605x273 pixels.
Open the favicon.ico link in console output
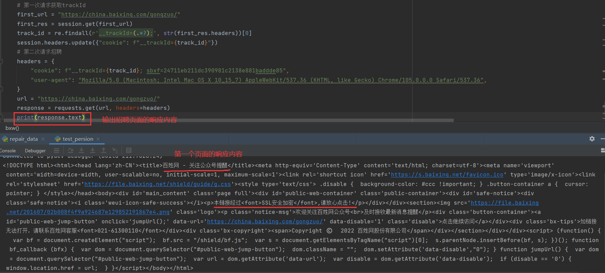tap(447, 175)
